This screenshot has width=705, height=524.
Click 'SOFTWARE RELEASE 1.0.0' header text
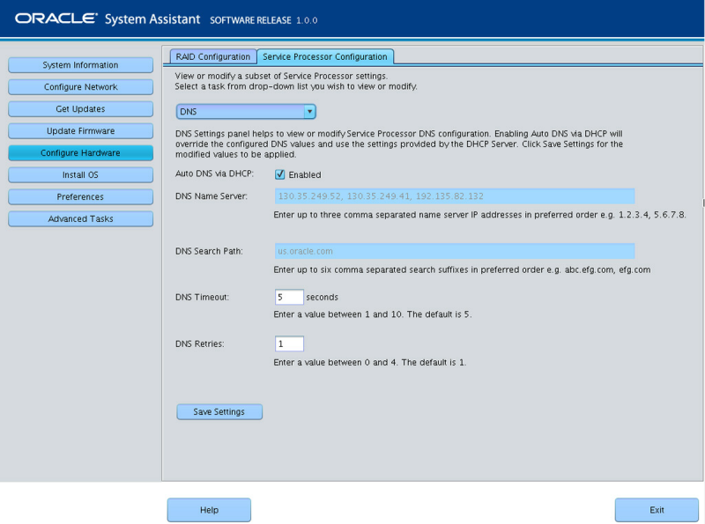263,20
